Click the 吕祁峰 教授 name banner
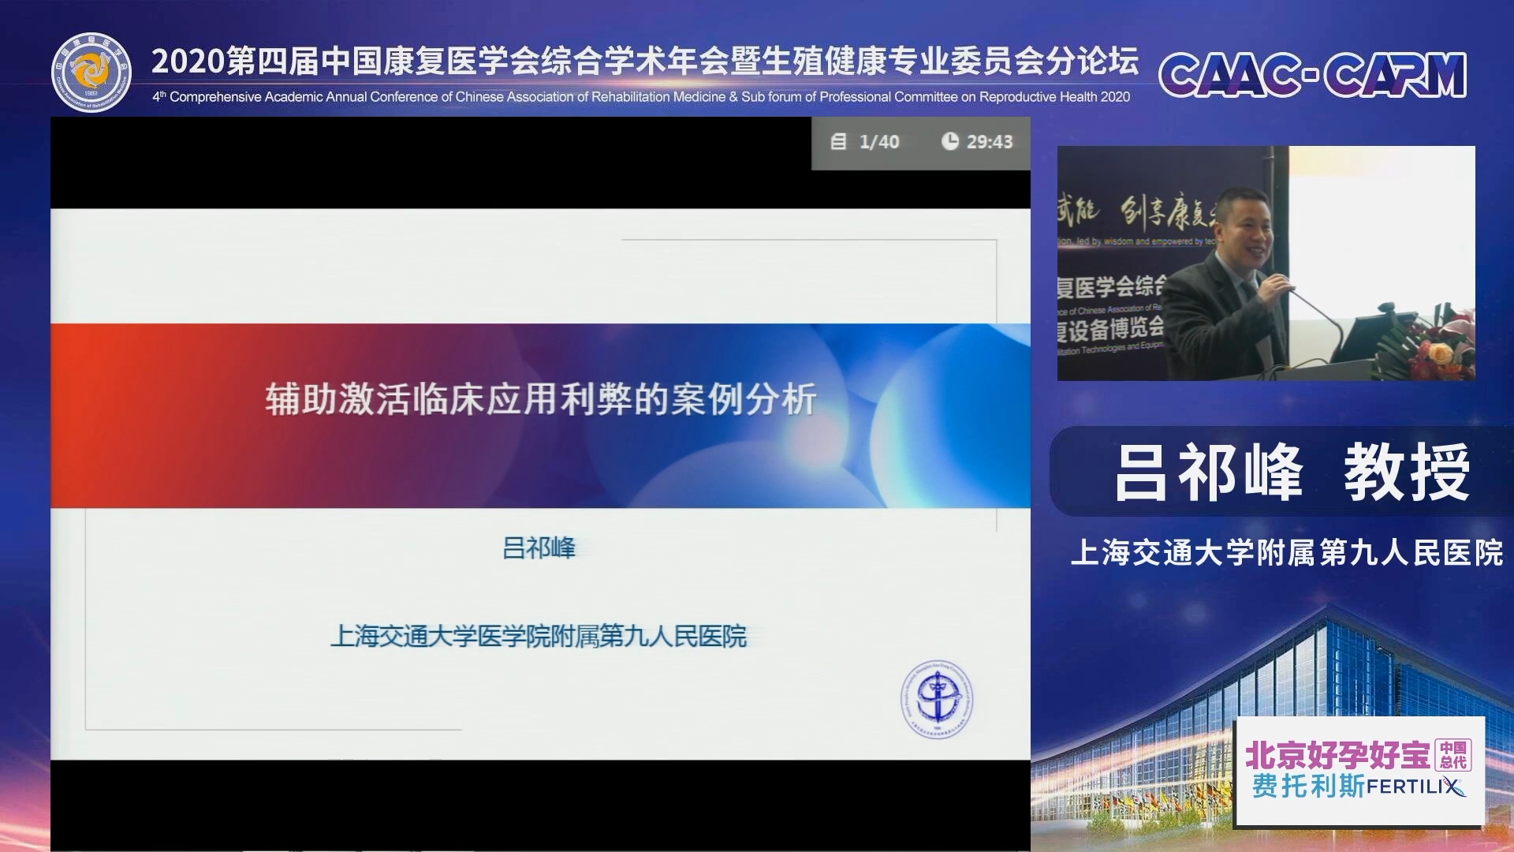 (1290, 473)
